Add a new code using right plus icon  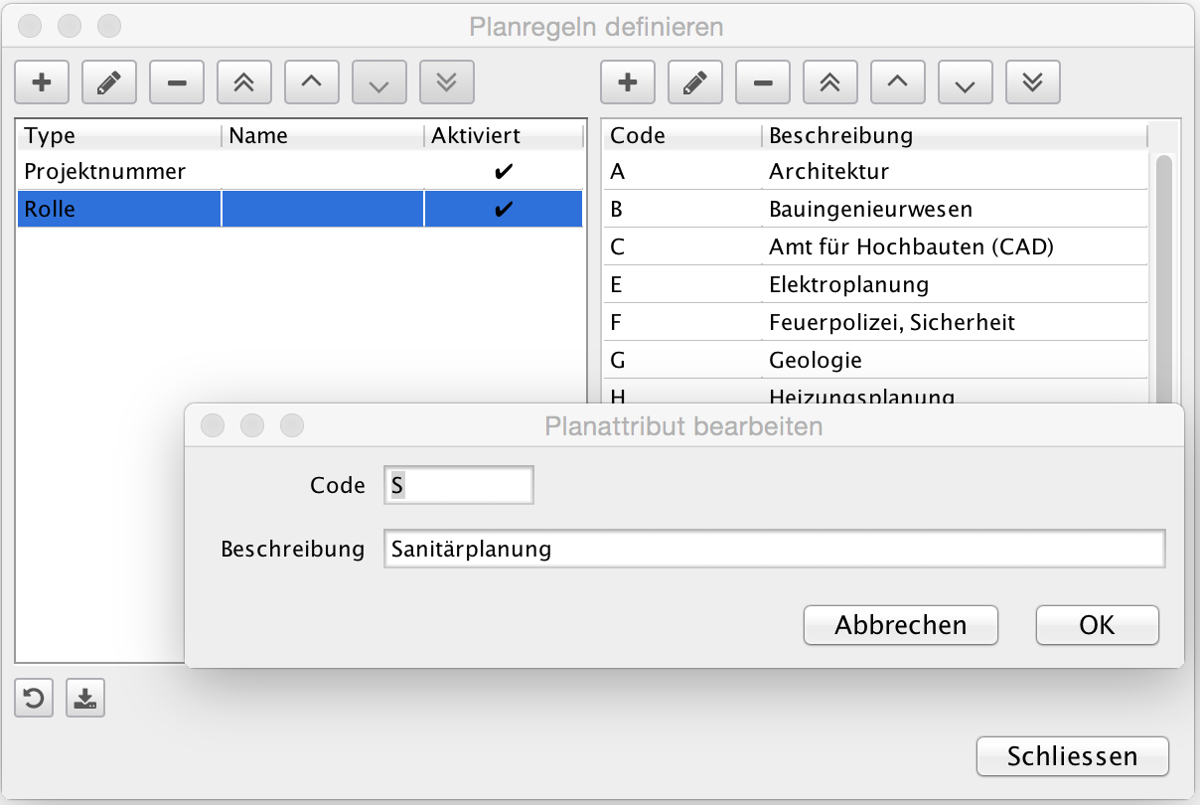[628, 83]
